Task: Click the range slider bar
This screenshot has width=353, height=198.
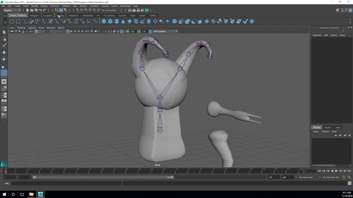Action: pyautogui.click(x=103, y=177)
